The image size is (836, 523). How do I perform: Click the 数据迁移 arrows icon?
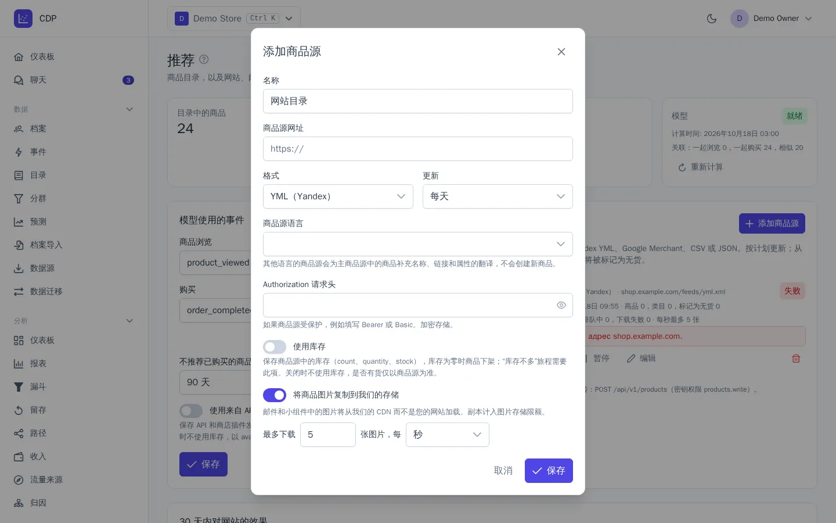tap(19, 292)
